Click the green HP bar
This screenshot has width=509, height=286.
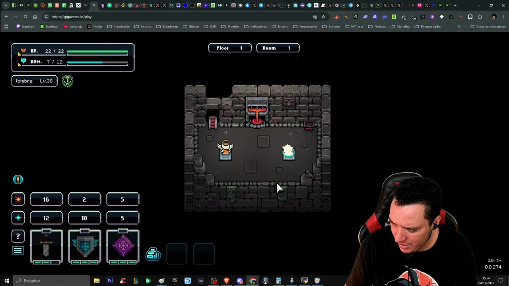pyautogui.click(x=97, y=52)
